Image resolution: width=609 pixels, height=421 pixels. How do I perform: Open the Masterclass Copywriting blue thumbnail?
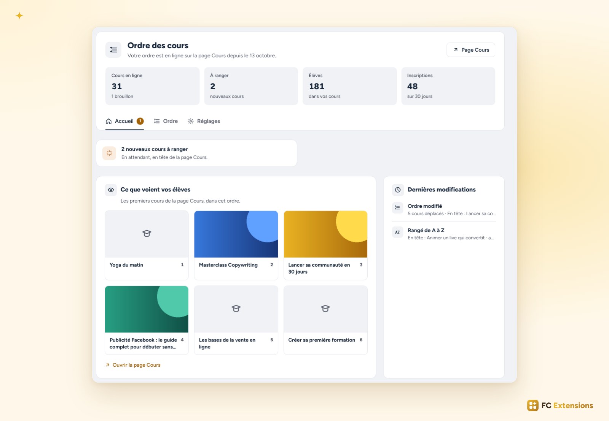[x=236, y=234]
